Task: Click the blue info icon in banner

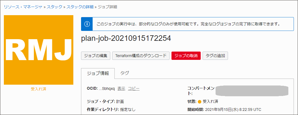Action: coord(87,24)
